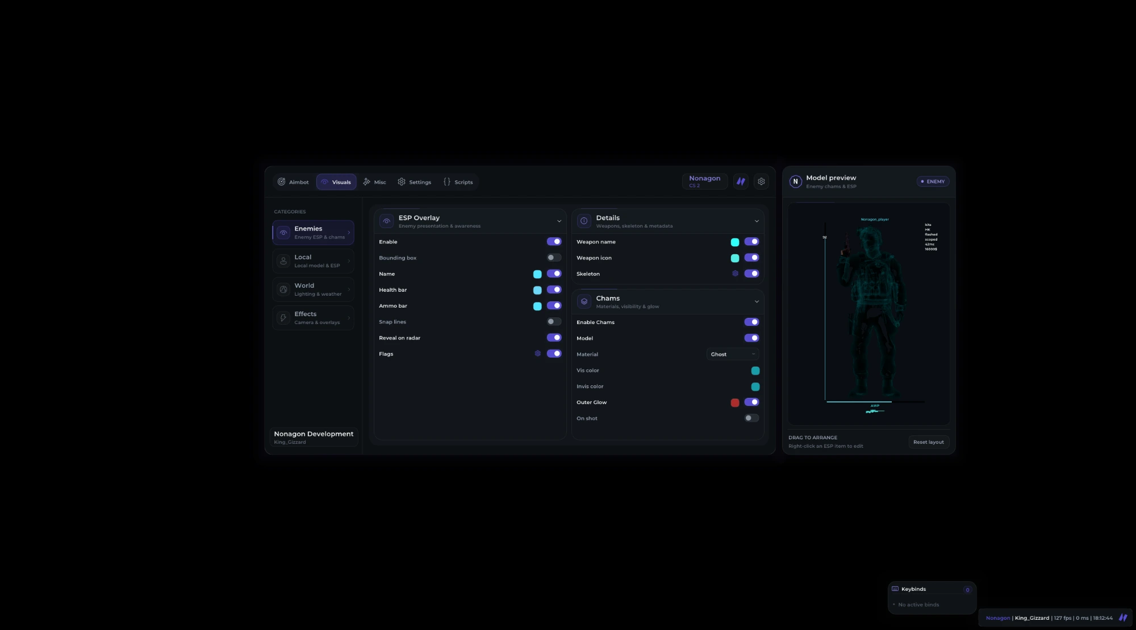Enable Snap lines toggle
Viewport: 1136px width, 630px height.
(554, 322)
